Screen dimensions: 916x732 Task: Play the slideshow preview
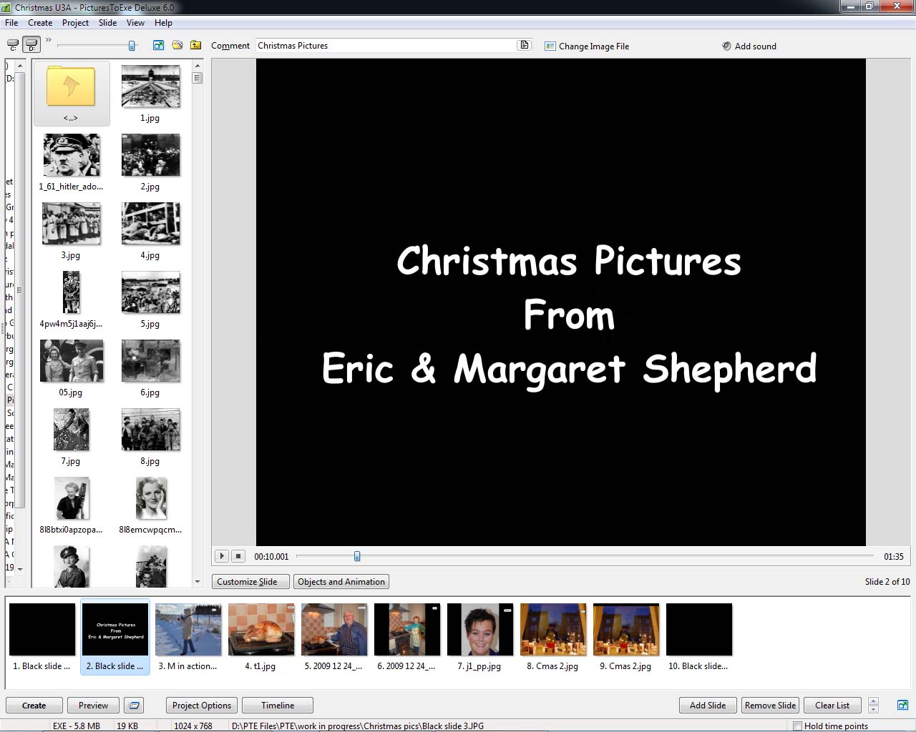tap(222, 555)
